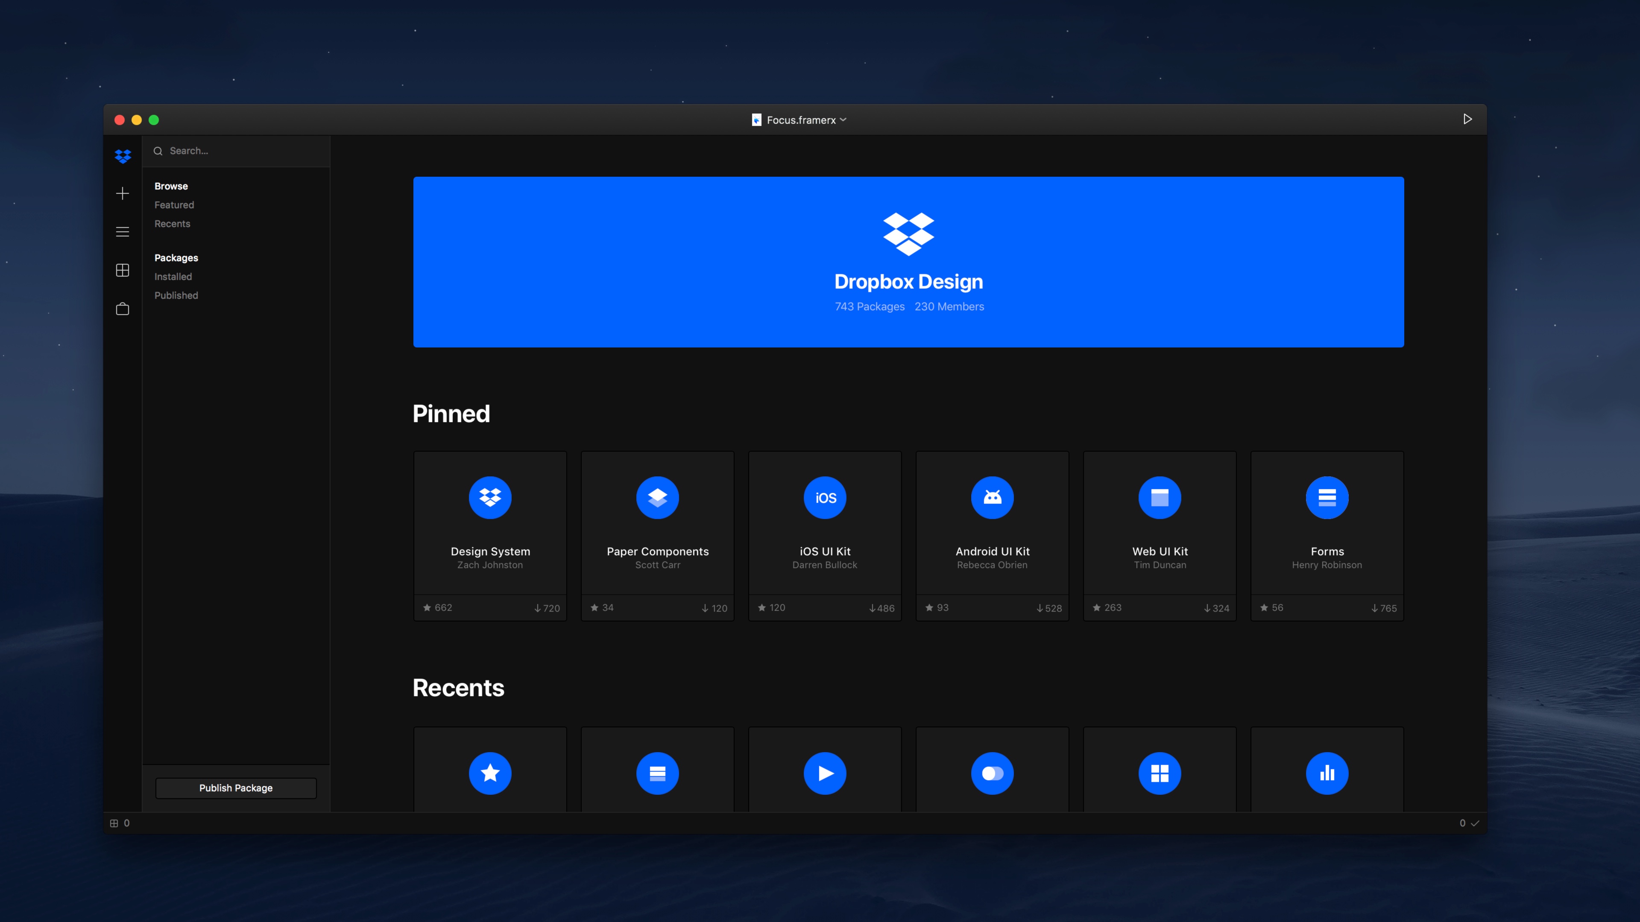
Task: Click download count 720 on Design System
Action: point(548,608)
